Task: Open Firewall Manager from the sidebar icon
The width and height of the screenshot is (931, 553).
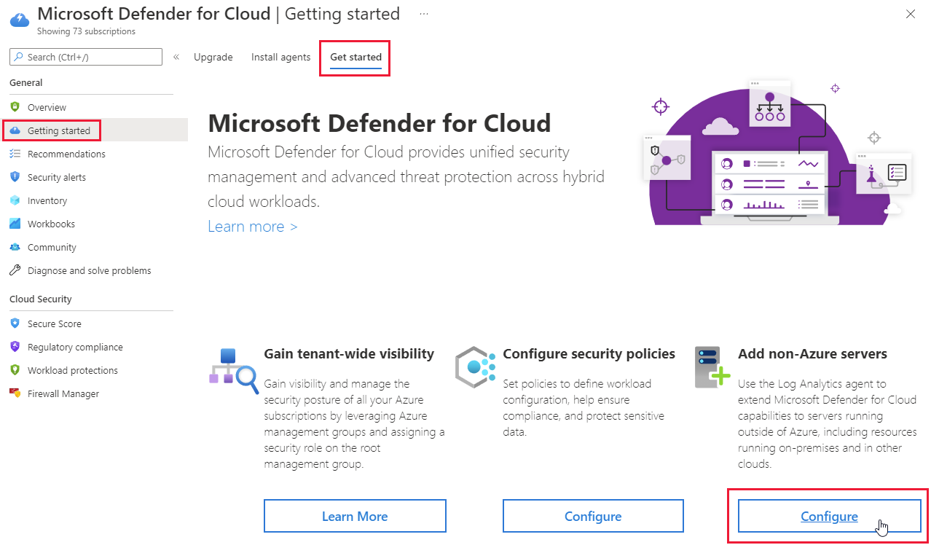Action: coord(15,393)
